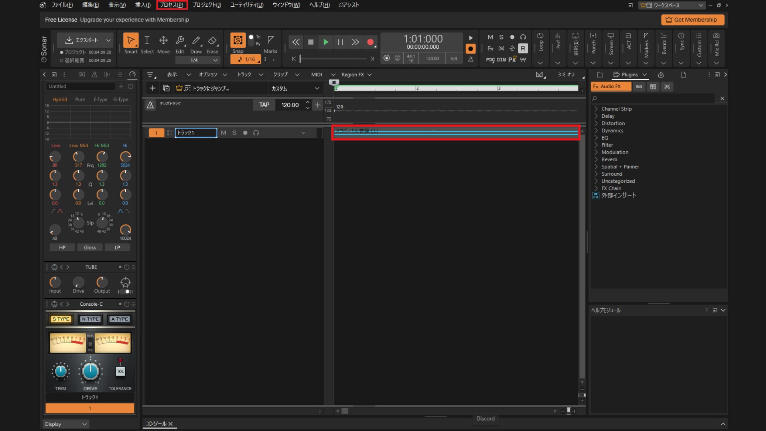
Task: Expand the Reverb plugin category
Action: 596,159
